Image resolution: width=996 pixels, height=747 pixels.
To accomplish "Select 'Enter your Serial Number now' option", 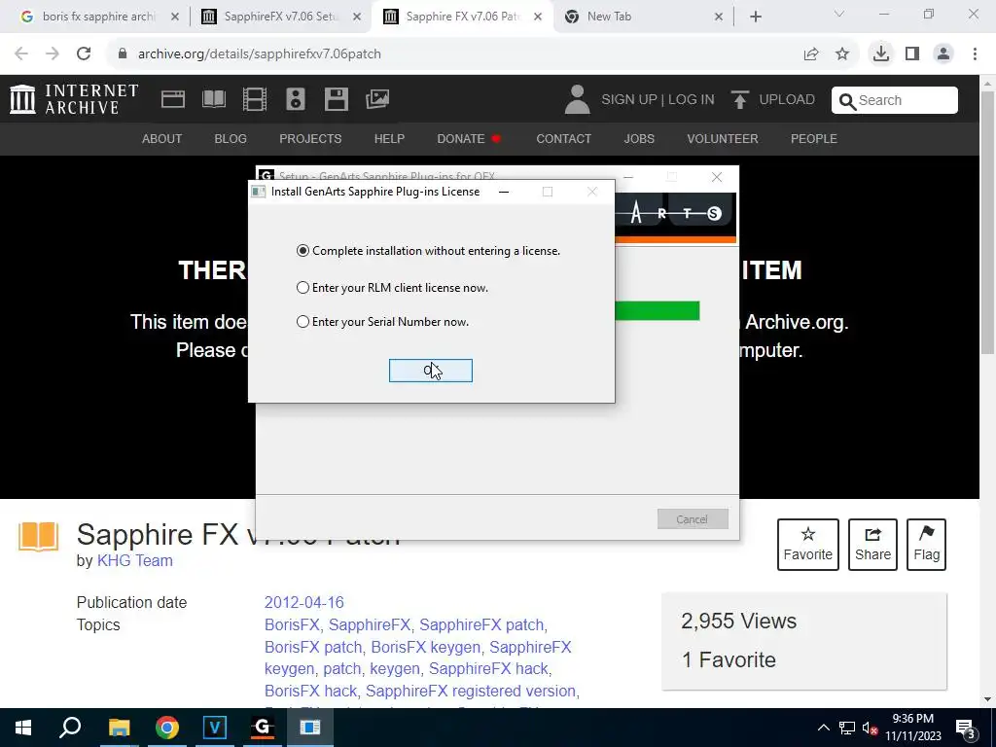I will point(383,321).
